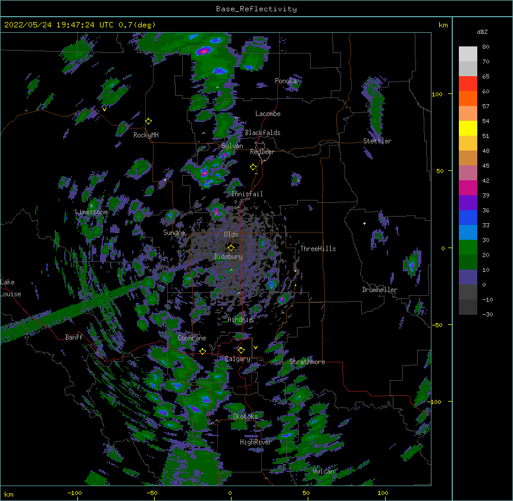
Task: Select the Airdrie city label
Action: [240, 320]
